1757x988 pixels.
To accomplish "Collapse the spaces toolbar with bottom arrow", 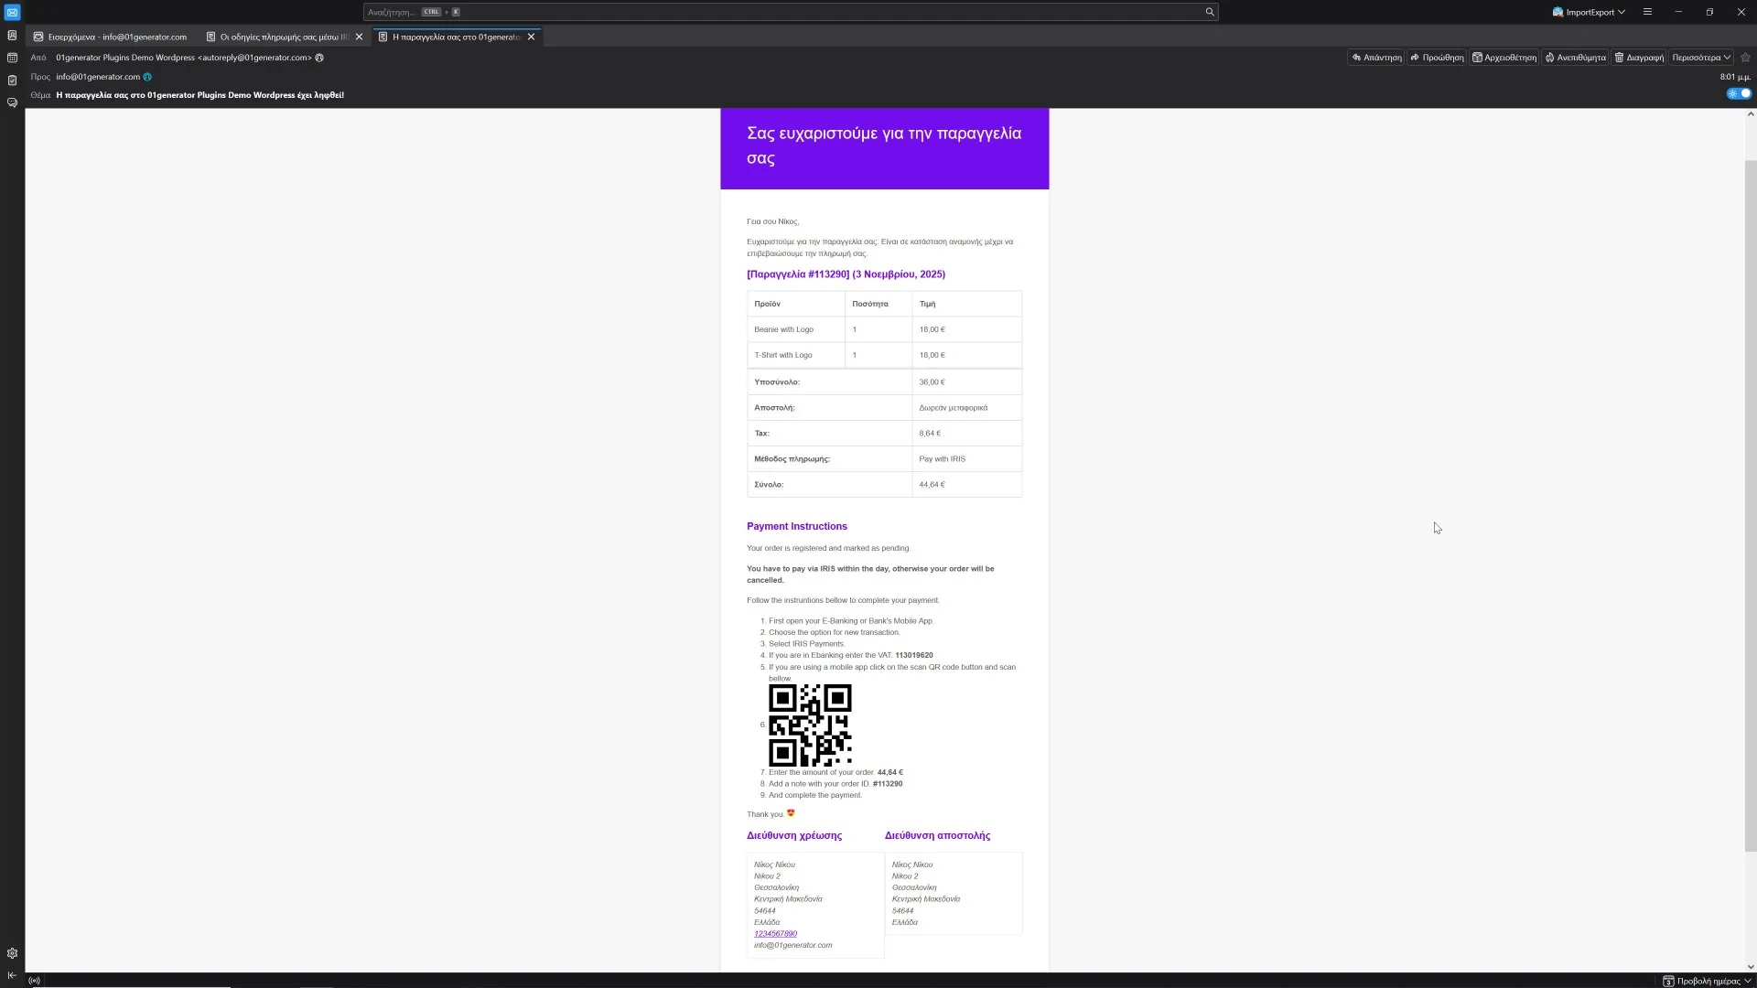I will 12,975.
